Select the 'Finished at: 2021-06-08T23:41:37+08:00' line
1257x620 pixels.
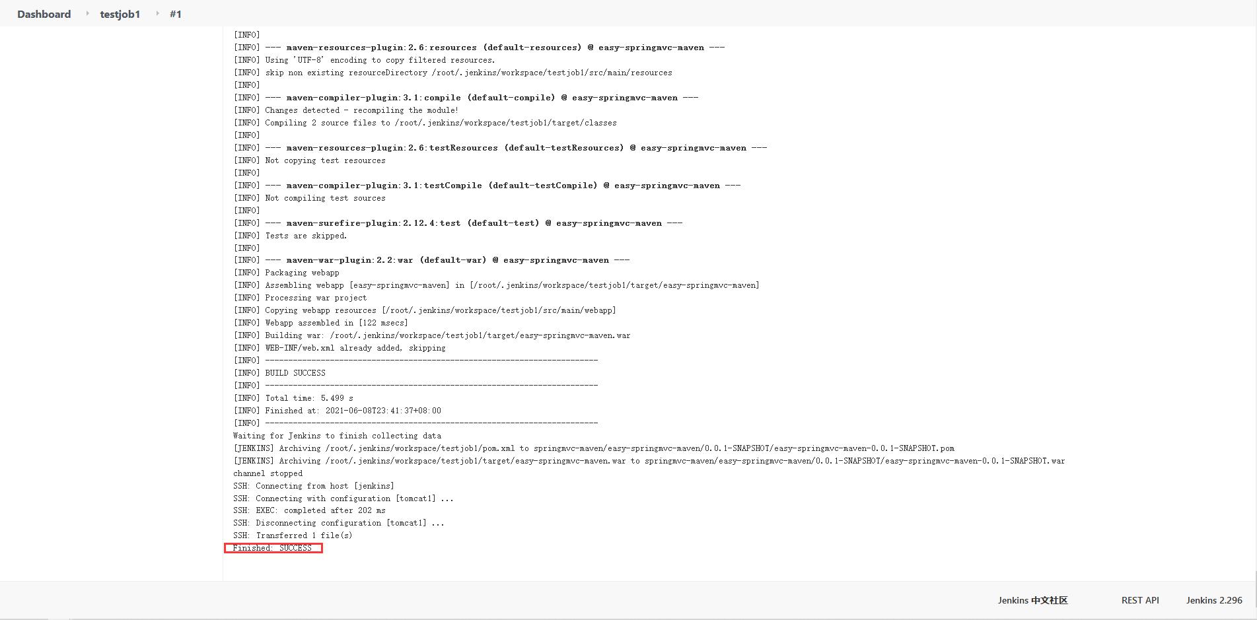tap(337, 411)
